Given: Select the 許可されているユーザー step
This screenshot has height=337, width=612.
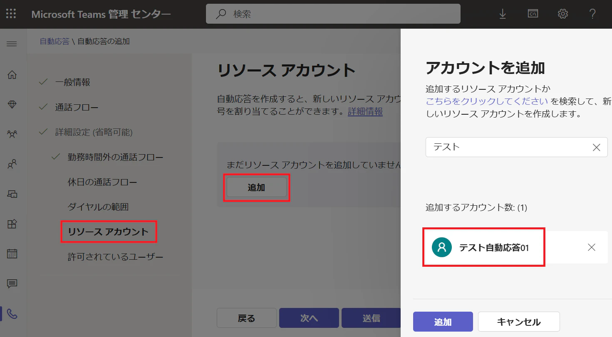Looking at the screenshot, I should (116, 257).
